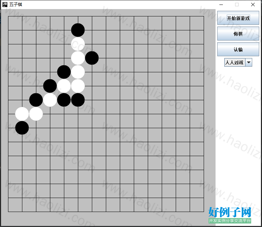Screen dimensions: 262x227
Task: Click the topmost black stone on the board
Action: (x=78, y=30)
